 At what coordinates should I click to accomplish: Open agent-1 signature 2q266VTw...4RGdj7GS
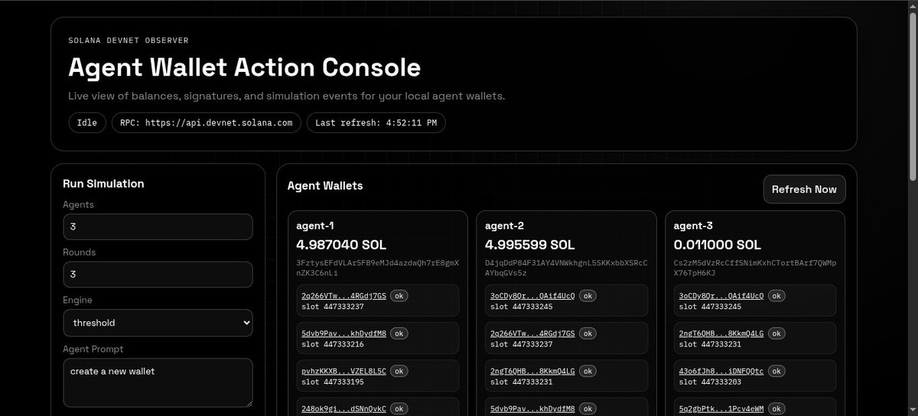pos(343,295)
